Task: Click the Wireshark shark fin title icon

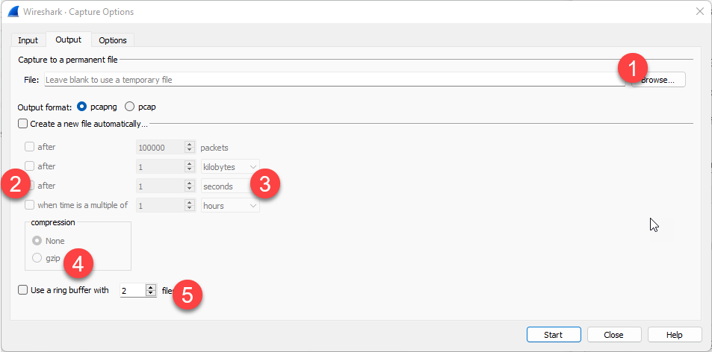Action: click(13, 11)
